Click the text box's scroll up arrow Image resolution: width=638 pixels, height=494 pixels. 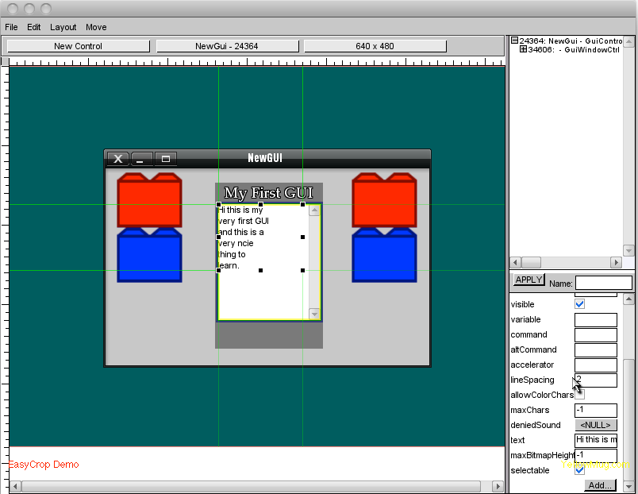(x=314, y=210)
